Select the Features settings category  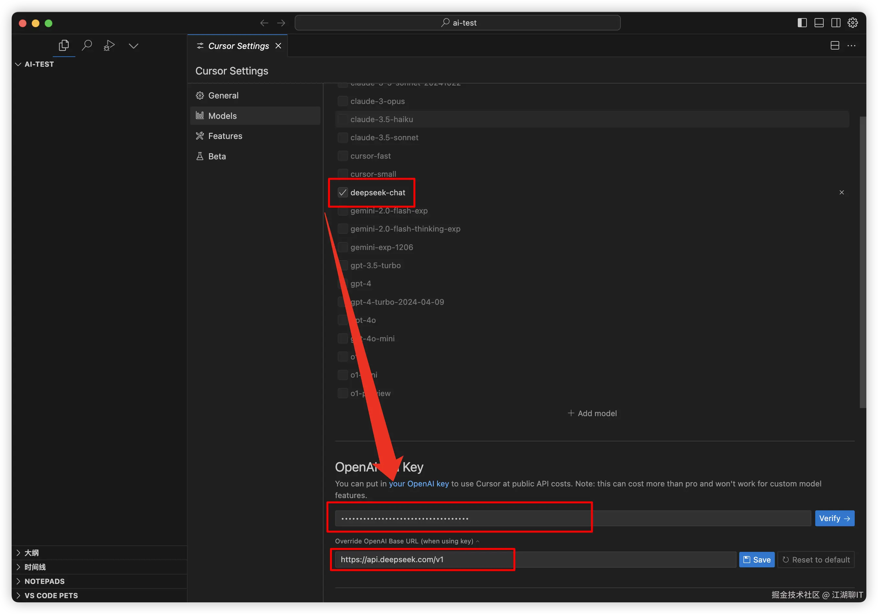coord(225,136)
